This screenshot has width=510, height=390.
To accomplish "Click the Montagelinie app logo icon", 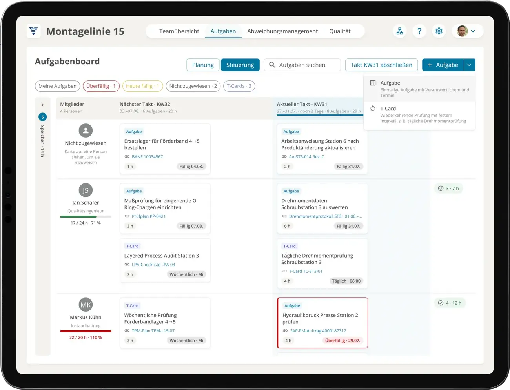I will (x=34, y=31).
